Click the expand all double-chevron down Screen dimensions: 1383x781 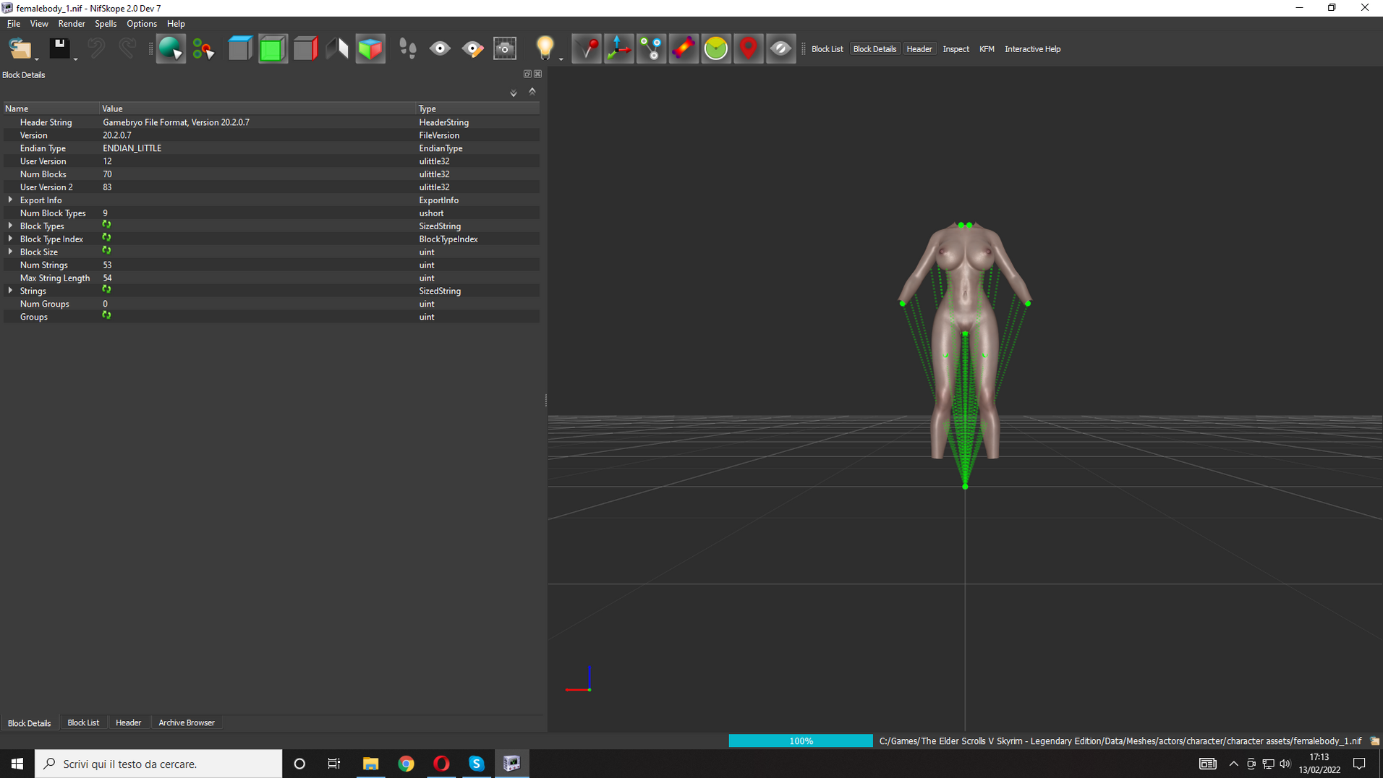click(x=514, y=93)
